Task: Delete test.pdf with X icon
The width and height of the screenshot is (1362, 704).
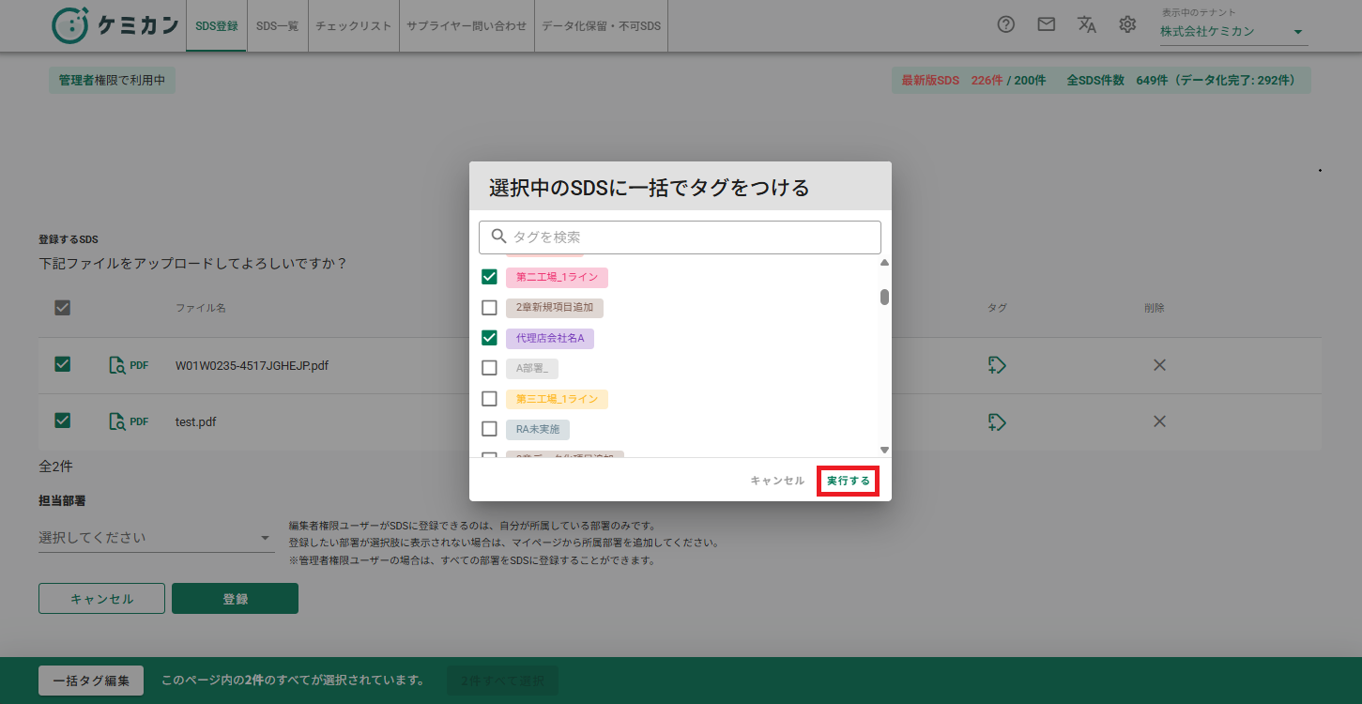Action: 1159,421
